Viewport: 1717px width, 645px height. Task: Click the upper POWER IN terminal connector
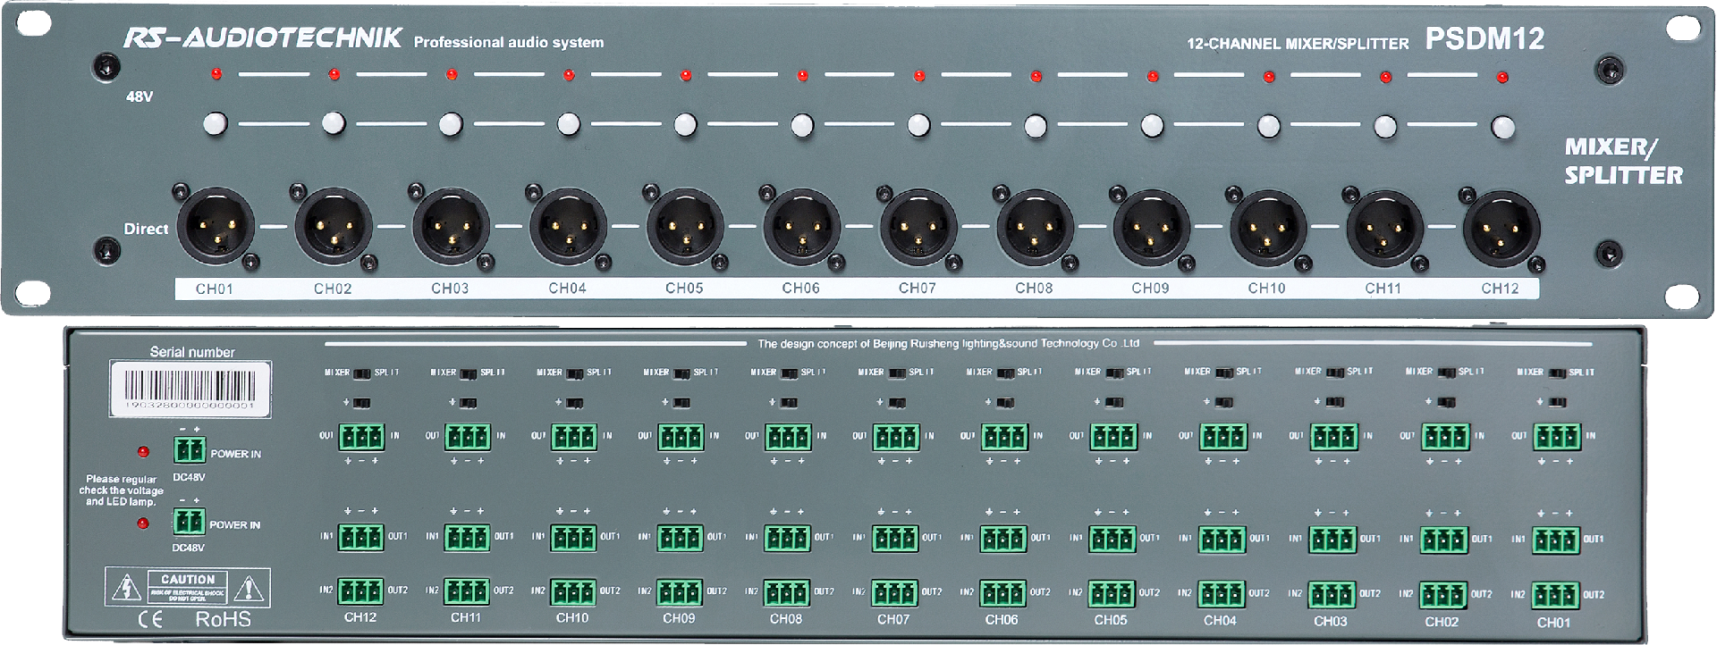click(189, 449)
